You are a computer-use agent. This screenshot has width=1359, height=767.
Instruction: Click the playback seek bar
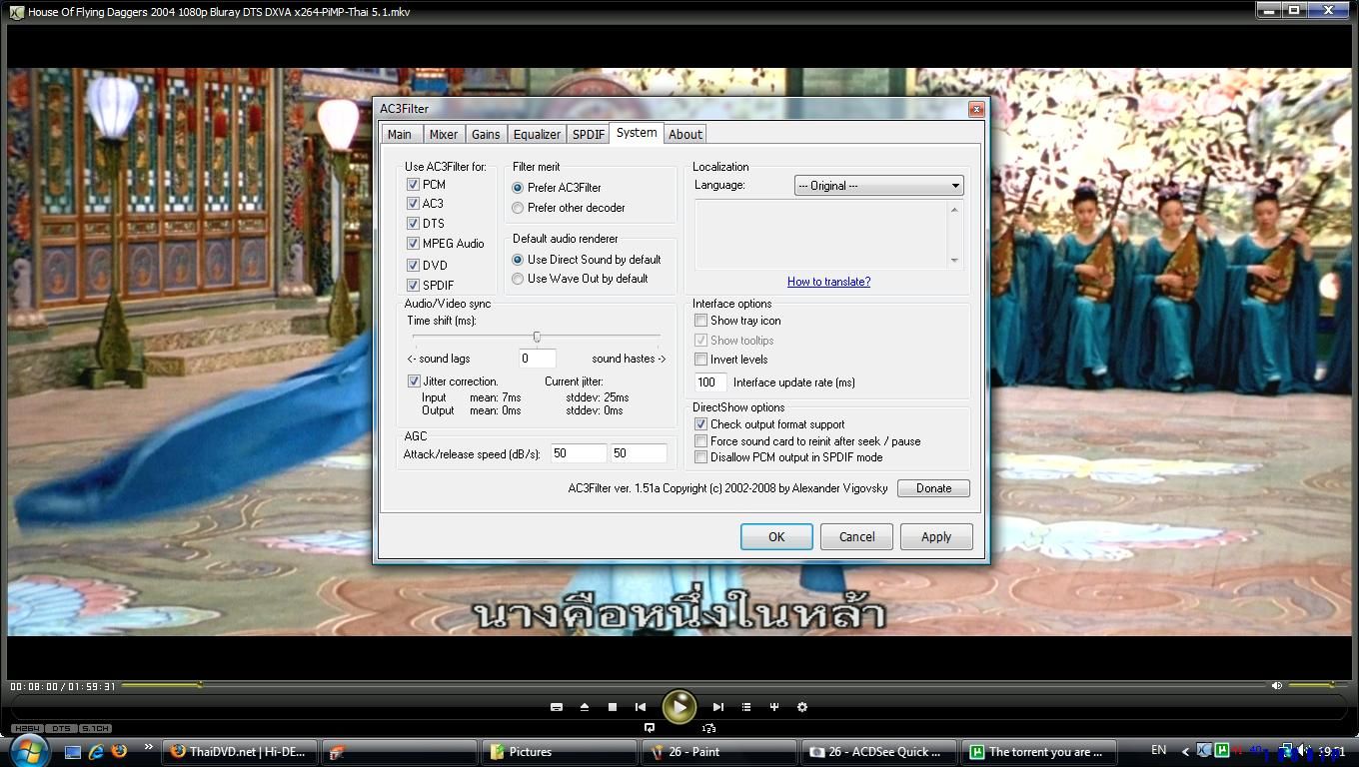692,685
